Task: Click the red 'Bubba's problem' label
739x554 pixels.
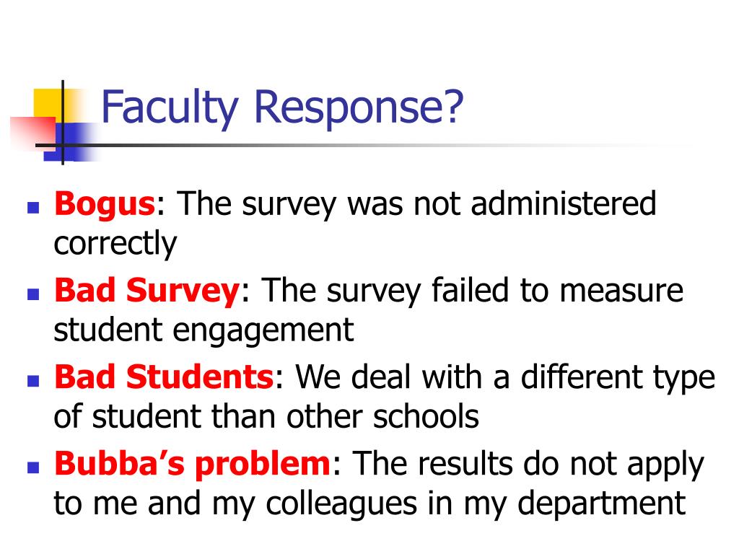Action: tap(192, 465)
